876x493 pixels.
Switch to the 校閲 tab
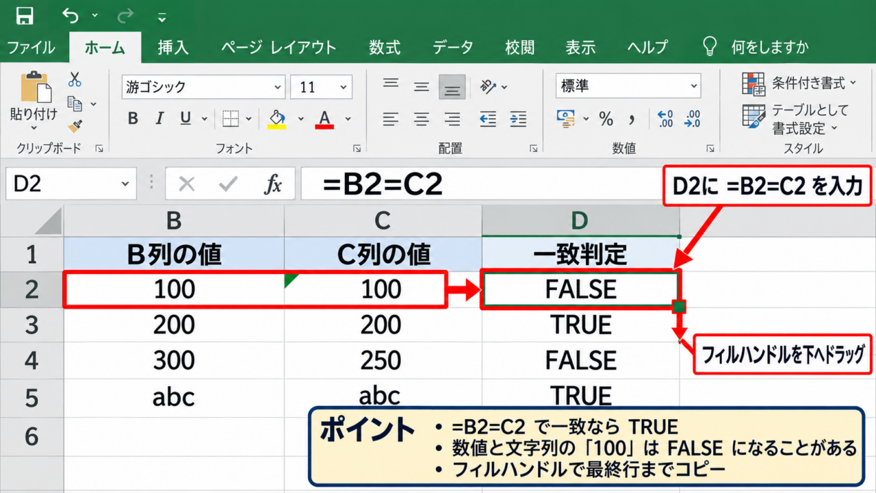tap(519, 47)
